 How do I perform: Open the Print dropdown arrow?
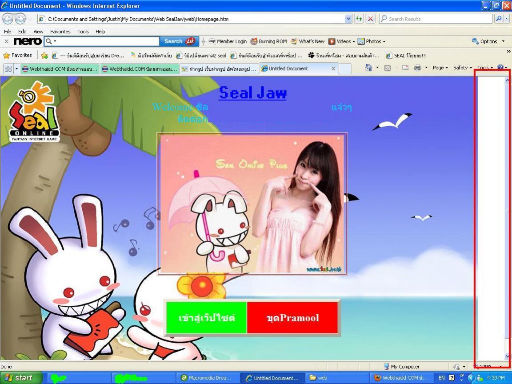coord(426,68)
